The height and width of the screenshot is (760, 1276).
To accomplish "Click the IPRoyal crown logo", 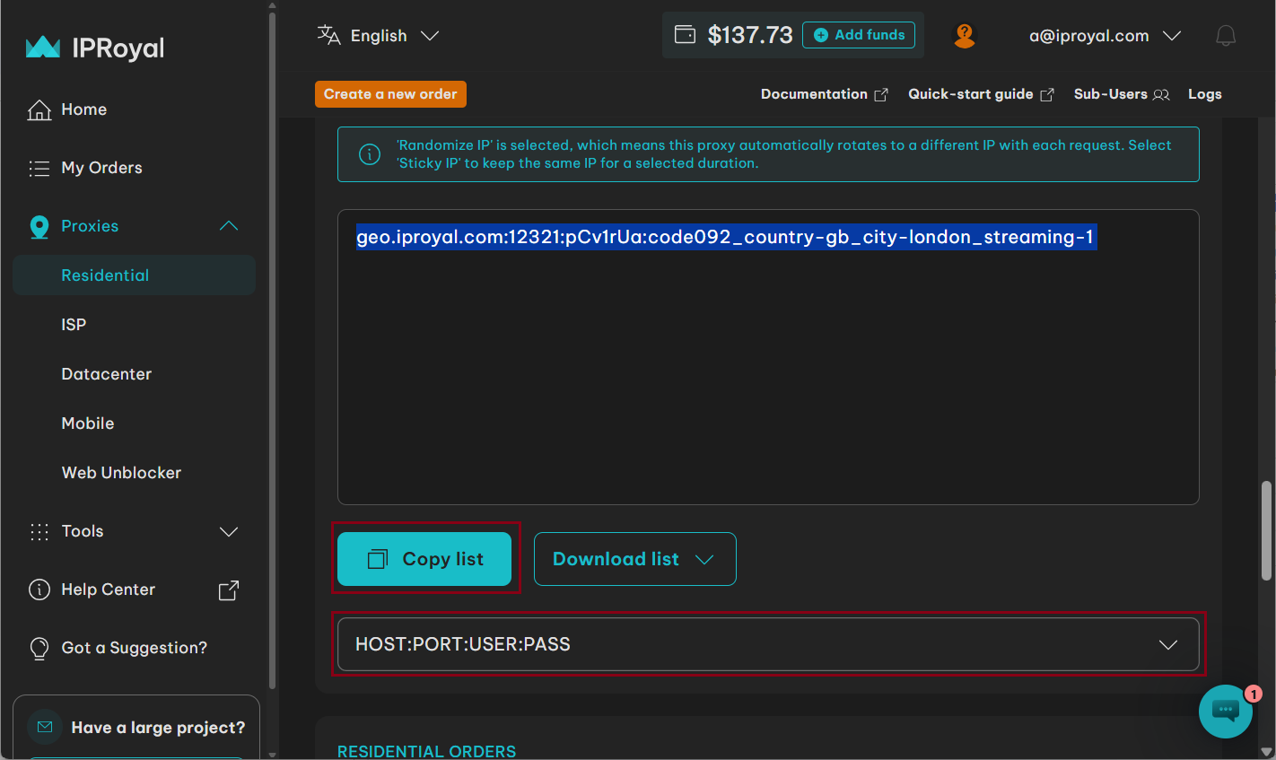I will (43, 48).
